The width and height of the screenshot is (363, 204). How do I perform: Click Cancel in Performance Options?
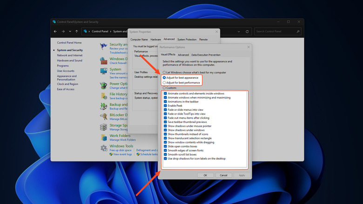223,175
